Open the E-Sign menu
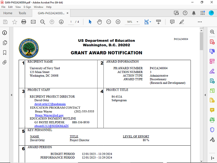The width and height of the screenshot is (217, 163). pos(27,7)
